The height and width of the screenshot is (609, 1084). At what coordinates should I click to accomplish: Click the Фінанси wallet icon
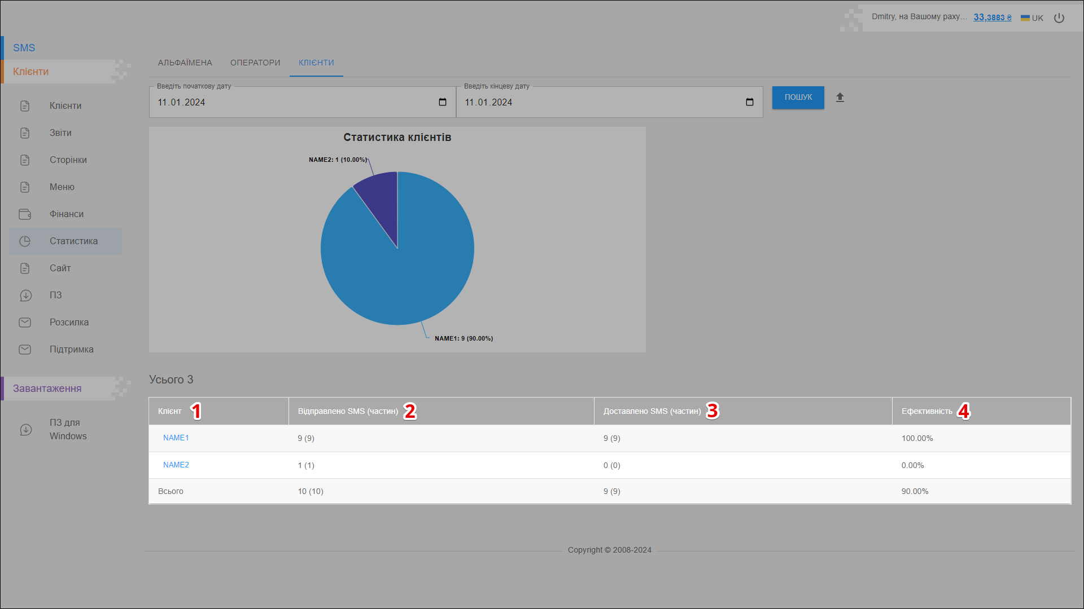point(25,214)
